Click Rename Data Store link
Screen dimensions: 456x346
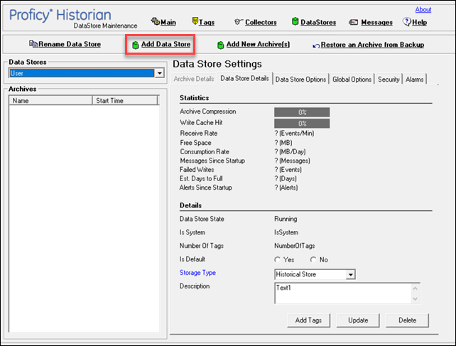pyautogui.click(x=70, y=44)
